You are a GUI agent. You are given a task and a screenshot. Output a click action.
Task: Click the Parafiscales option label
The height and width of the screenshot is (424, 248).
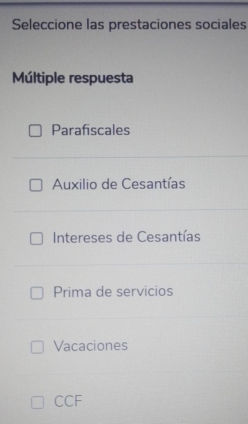click(91, 131)
